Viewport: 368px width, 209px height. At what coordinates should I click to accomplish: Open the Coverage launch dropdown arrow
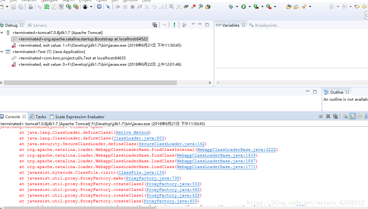coord(262,7)
